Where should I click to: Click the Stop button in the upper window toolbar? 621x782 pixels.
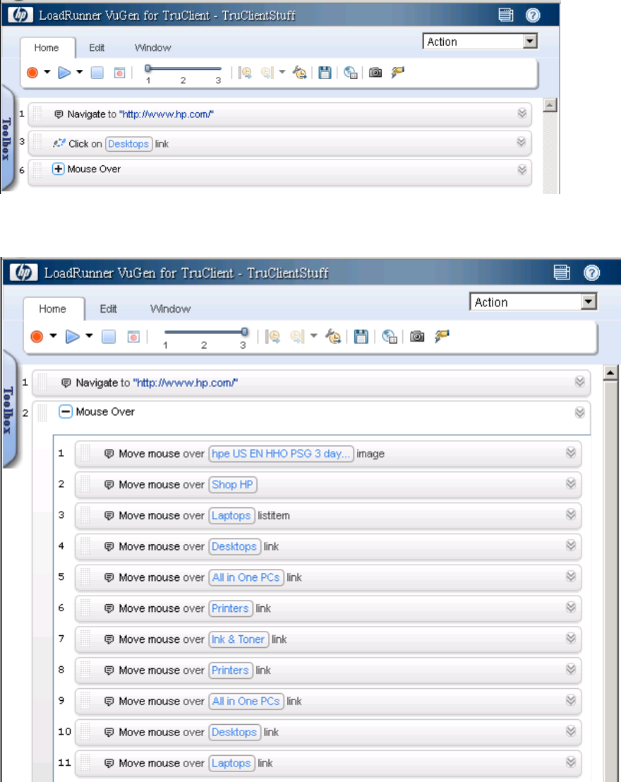97,73
